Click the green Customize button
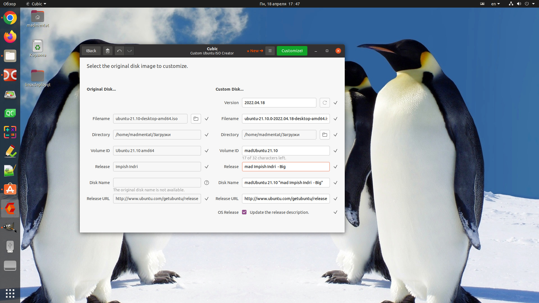 click(x=292, y=51)
